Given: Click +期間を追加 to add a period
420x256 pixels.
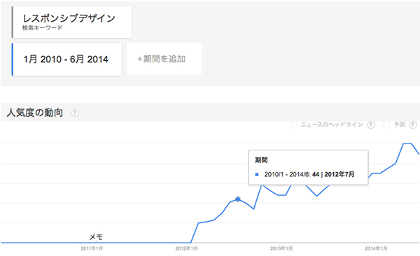Looking at the screenshot, I should coord(164,59).
